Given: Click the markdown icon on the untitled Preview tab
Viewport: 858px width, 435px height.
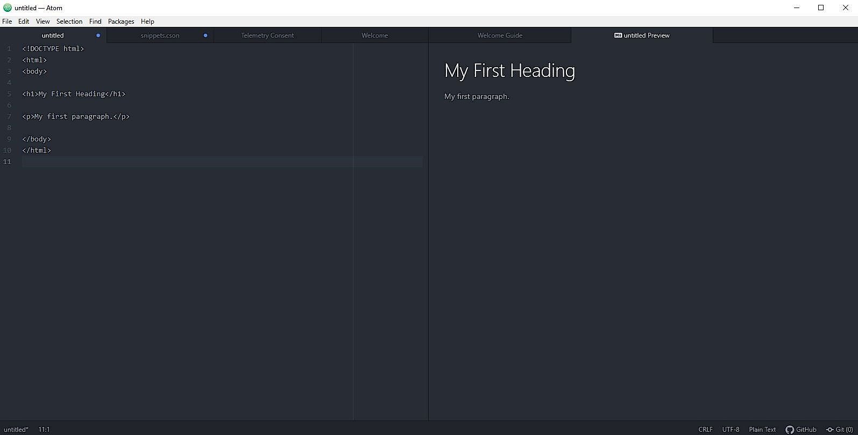Looking at the screenshot, I should pyautogui.click(x=618, y=35).
